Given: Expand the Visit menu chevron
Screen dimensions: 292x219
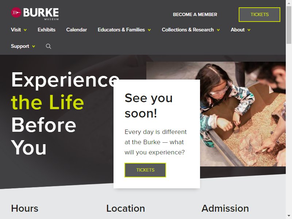Looking at the screenshot, I should click(25, 30).
